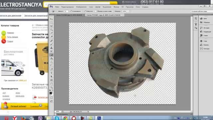Viewport: 213px width, 120px height.
Task: Open the Слои layers panel
Action: (204, 41)
